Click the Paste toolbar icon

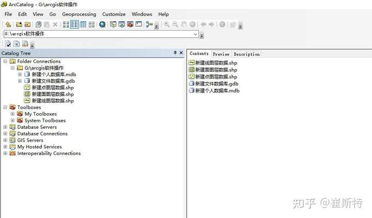coord(47,24)
